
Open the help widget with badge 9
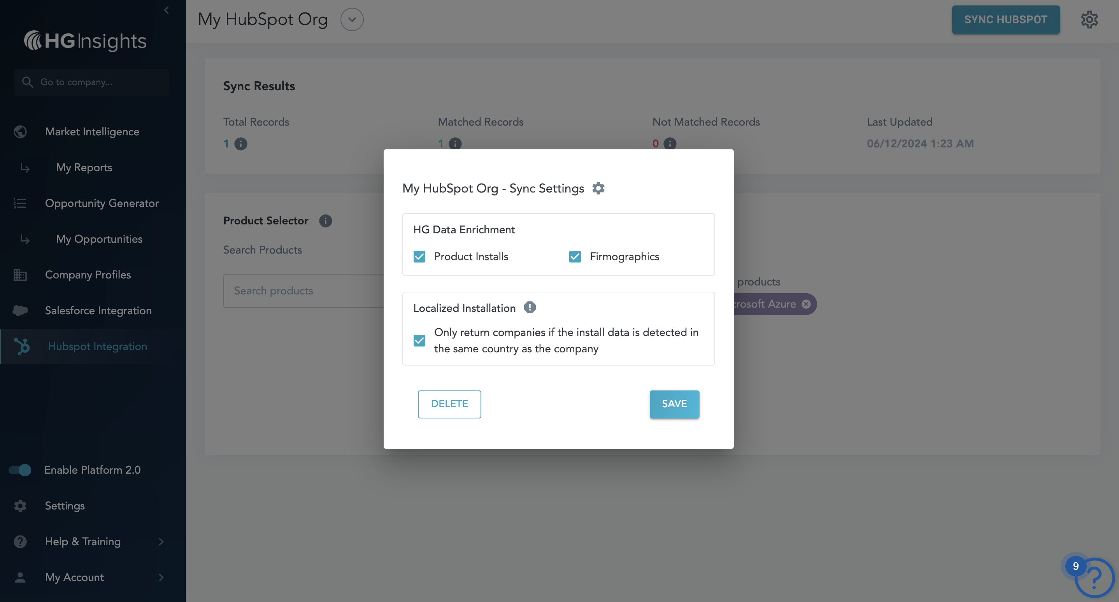[x=1093, y=577]
